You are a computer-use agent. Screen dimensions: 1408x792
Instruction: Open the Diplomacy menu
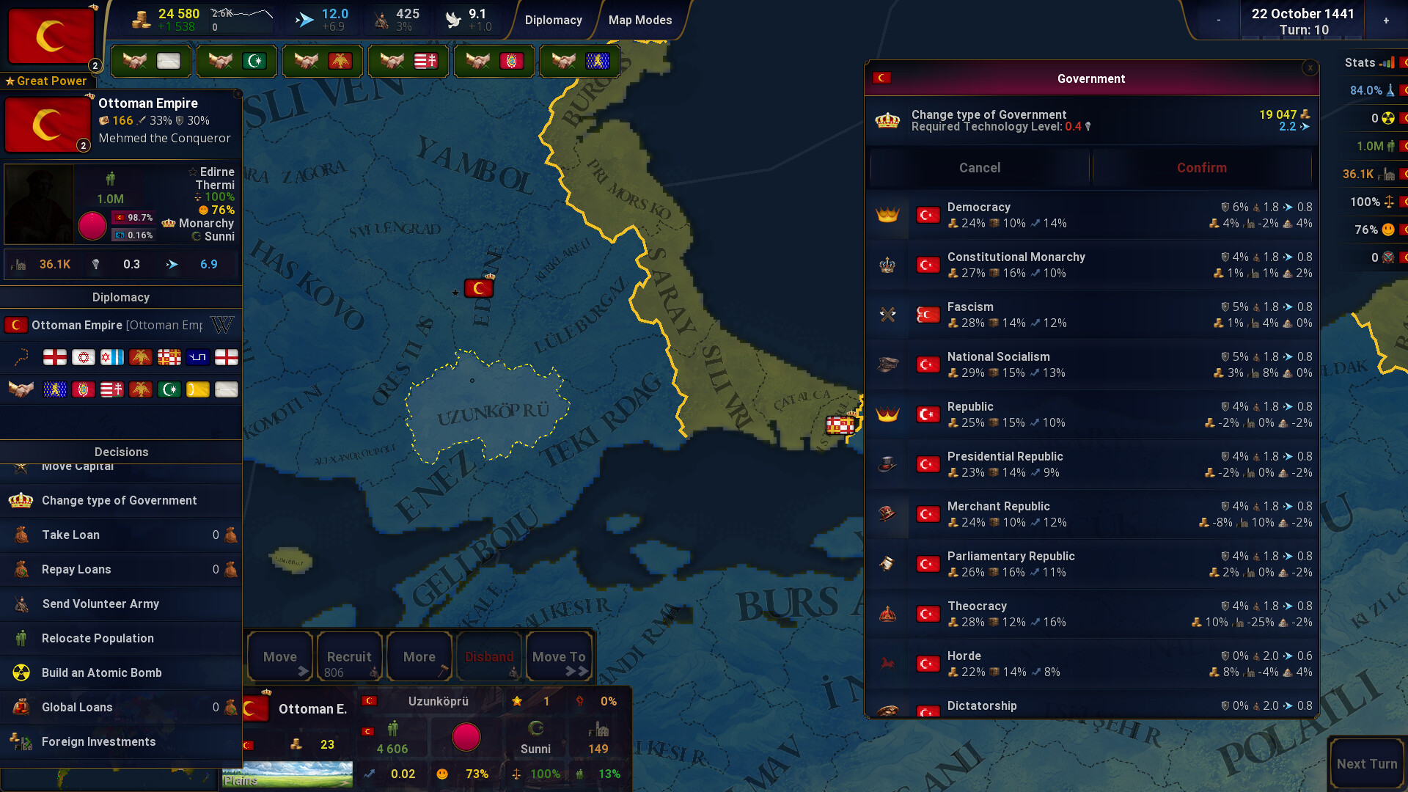554,20
